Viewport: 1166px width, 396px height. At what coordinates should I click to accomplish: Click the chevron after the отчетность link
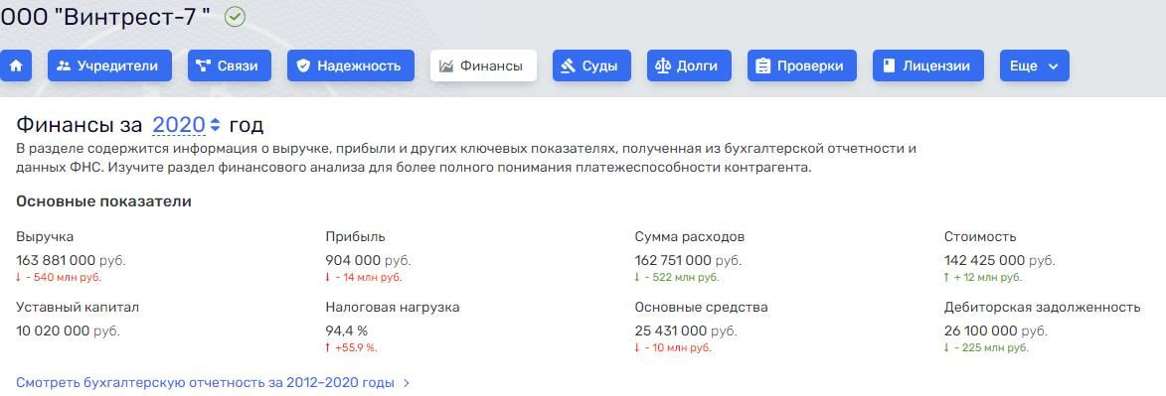coord(406,383)
